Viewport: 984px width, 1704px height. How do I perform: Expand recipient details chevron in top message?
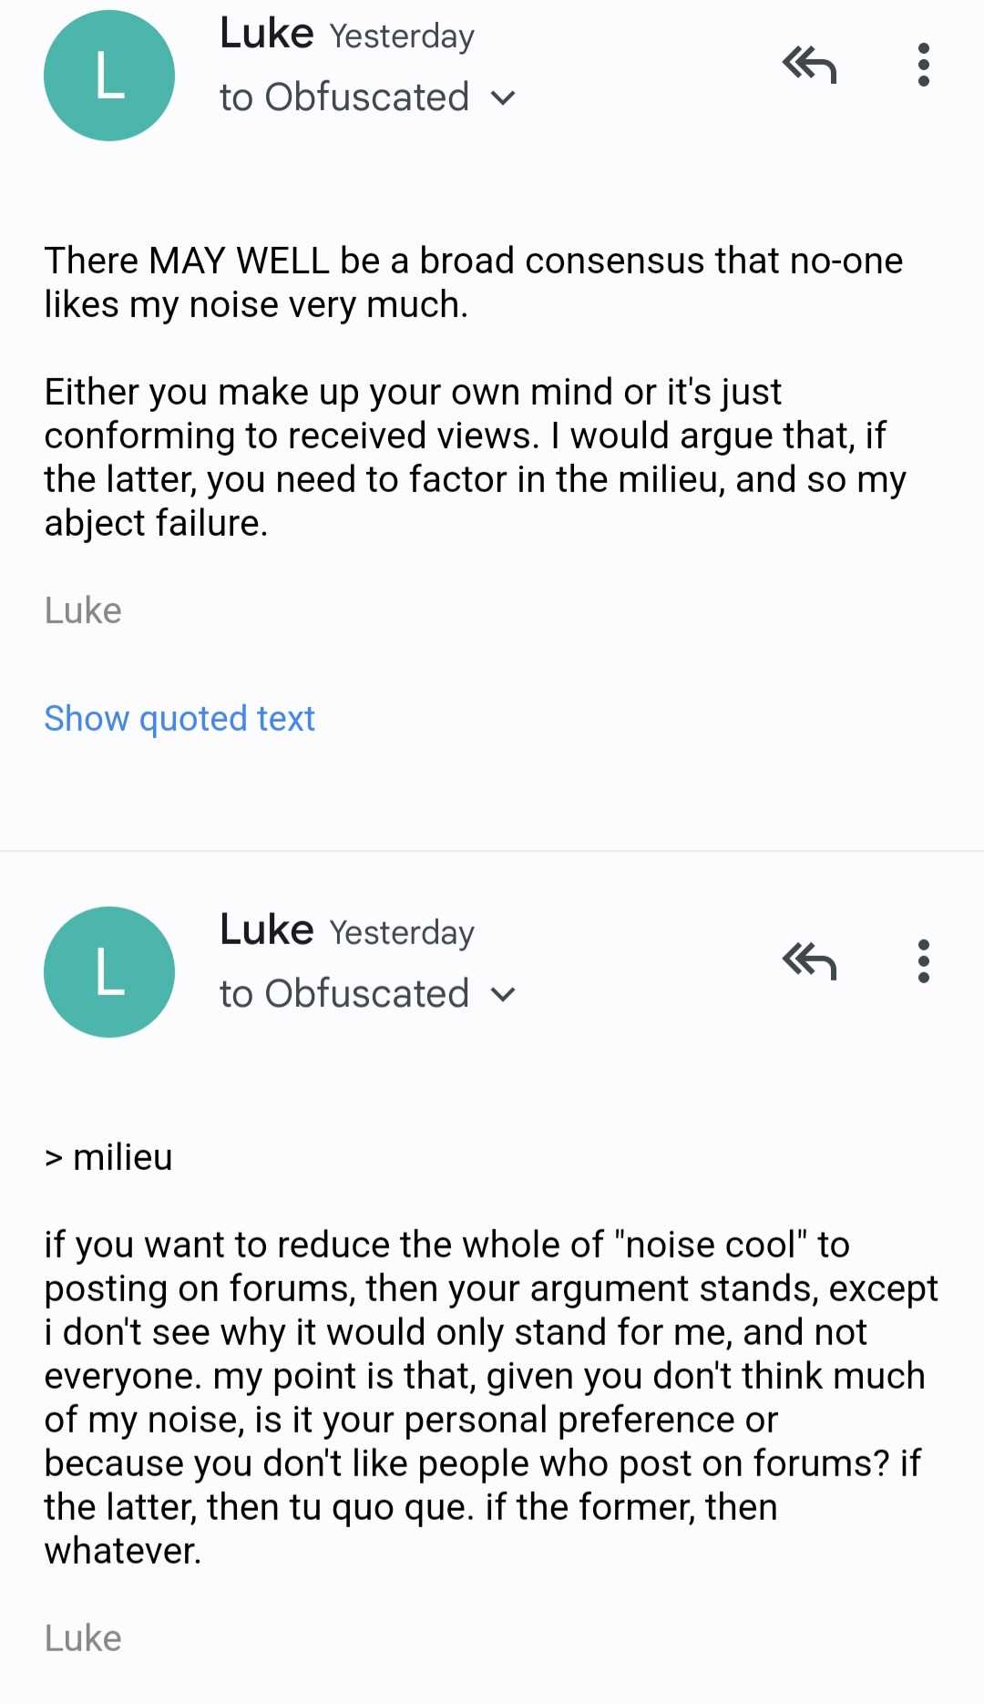[x=503, y=98]
